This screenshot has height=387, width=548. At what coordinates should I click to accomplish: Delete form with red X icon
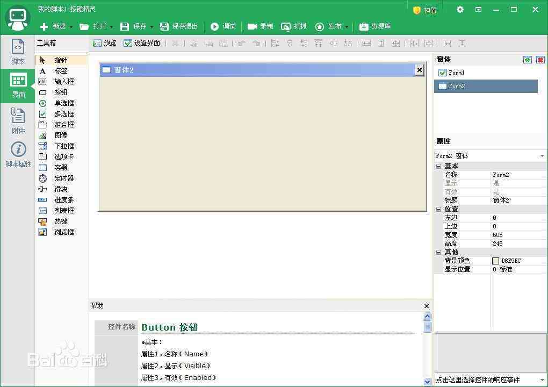click(540, 60)
